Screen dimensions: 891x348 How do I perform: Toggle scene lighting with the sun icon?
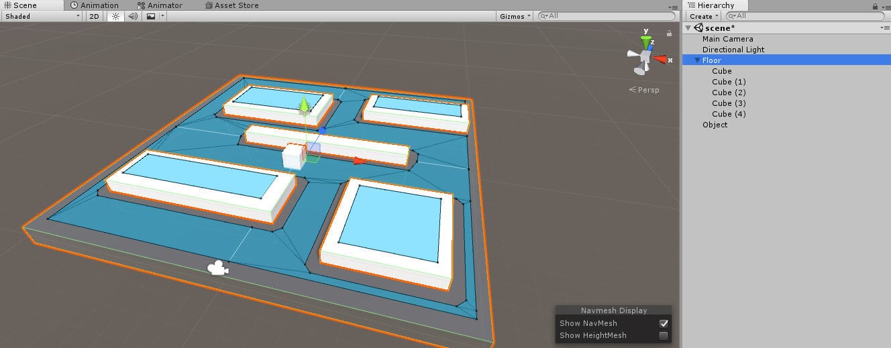point(115,16)
